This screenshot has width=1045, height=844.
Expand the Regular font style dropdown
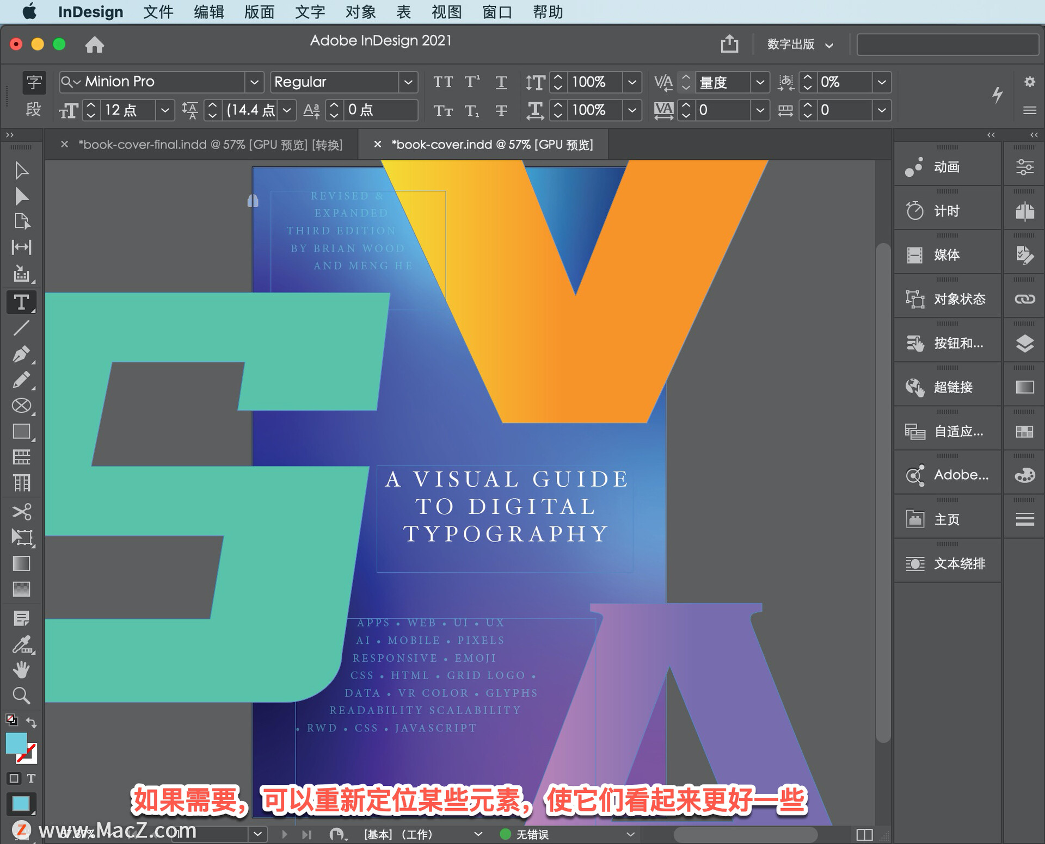(408, 82)
